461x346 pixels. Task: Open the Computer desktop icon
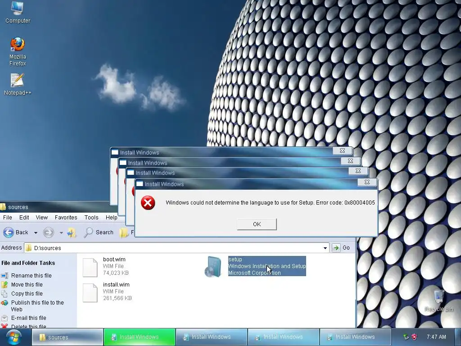click(x=18, y=12)
